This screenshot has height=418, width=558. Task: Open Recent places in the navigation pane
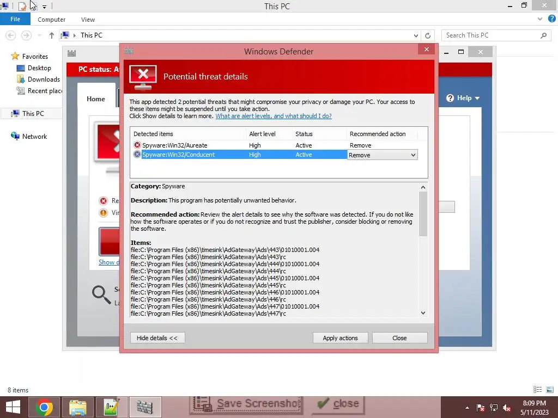pos(39,91)
